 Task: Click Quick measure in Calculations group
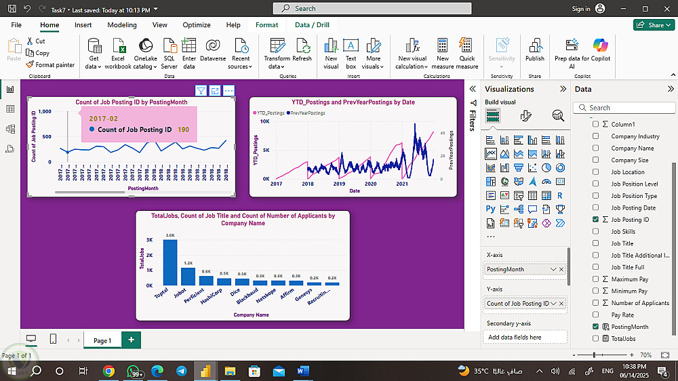click(x=467, y=54)
